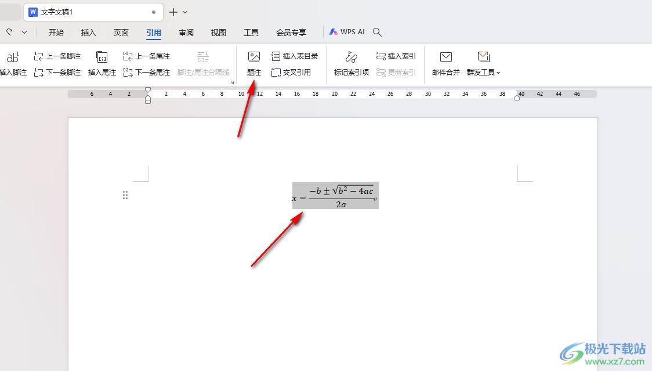Screen dimensions: 652x371
Task: Insert index (插入索引)
Action: [396, 56]
